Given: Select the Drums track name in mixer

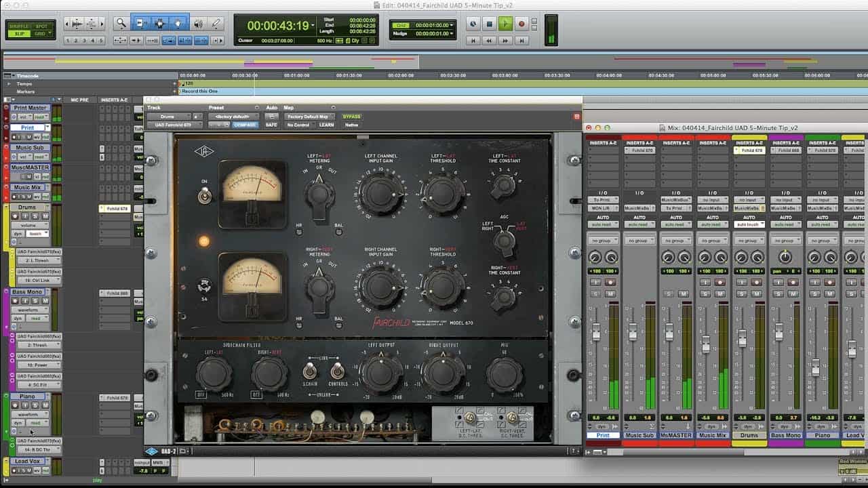Looking at the screenshot, I should coord(749,436).
